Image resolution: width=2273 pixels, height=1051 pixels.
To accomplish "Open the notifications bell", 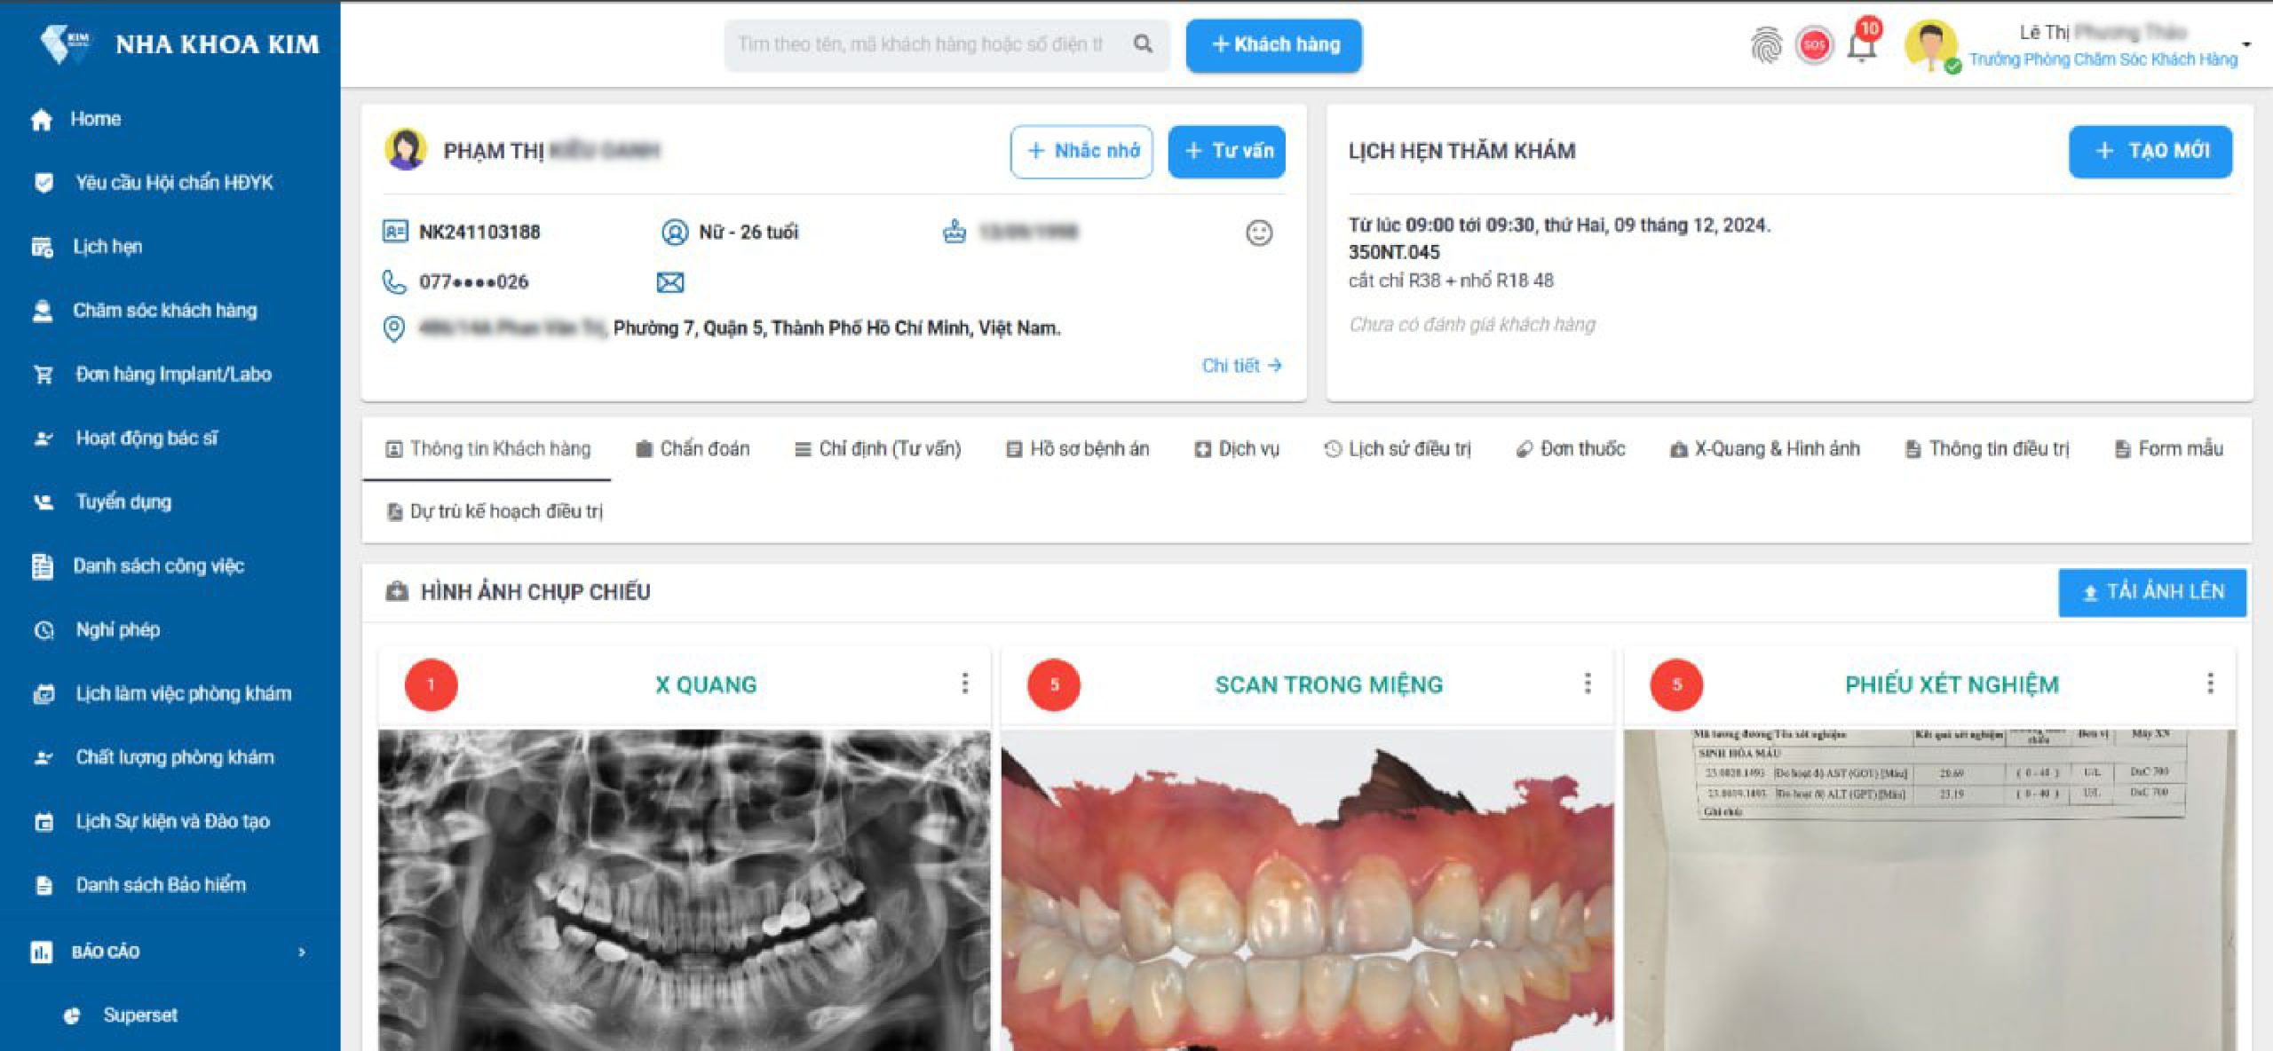I will click(x=1862, y=44).
